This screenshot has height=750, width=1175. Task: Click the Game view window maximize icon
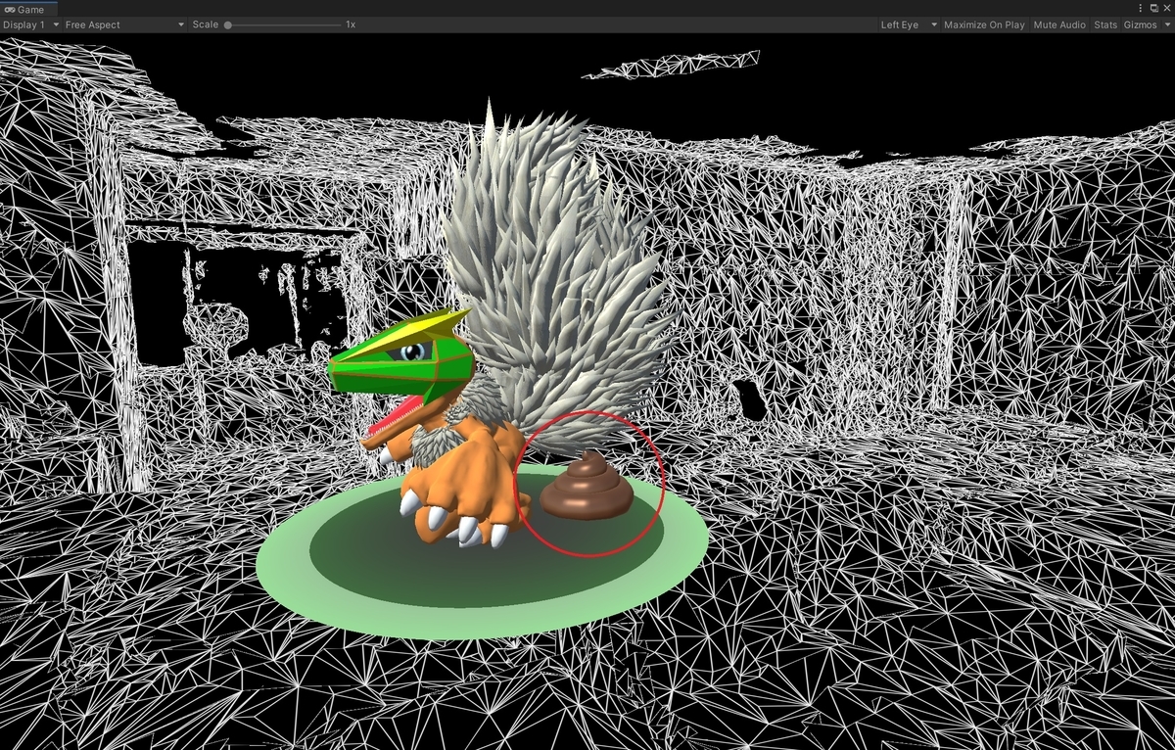tap(1154, 8)
